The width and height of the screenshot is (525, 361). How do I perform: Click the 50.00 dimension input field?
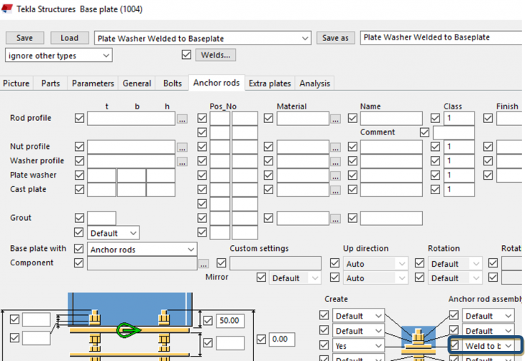[232, 321]
